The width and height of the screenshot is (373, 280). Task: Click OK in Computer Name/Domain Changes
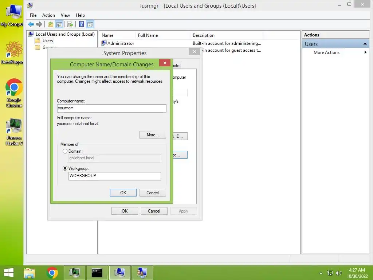tap(123, 192)
